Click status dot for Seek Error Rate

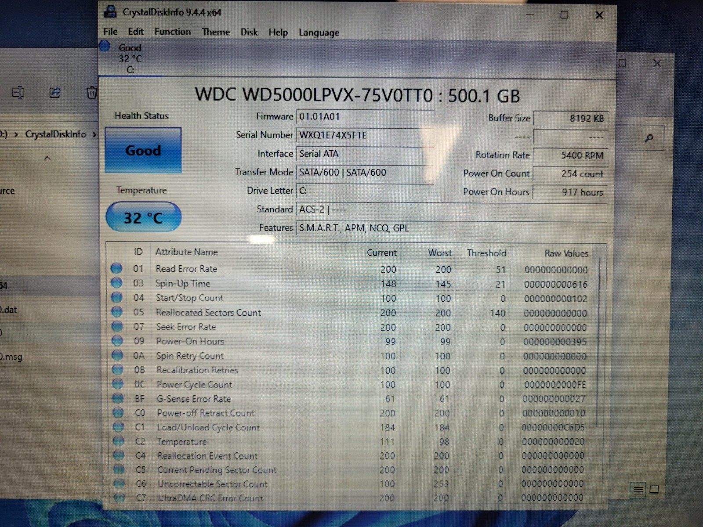(x=117, y=326)
